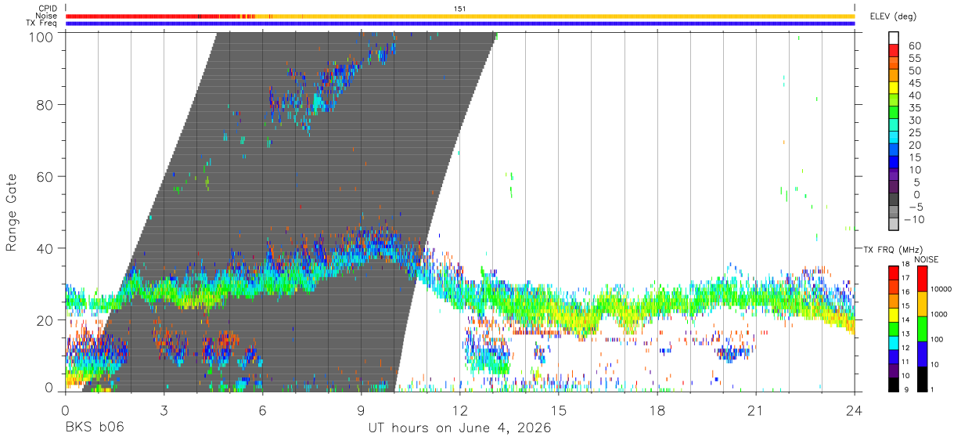Click the 25 tick on ELEV colorbar
This screenshot has height=444, width=961.
click(x=914, y=133)
